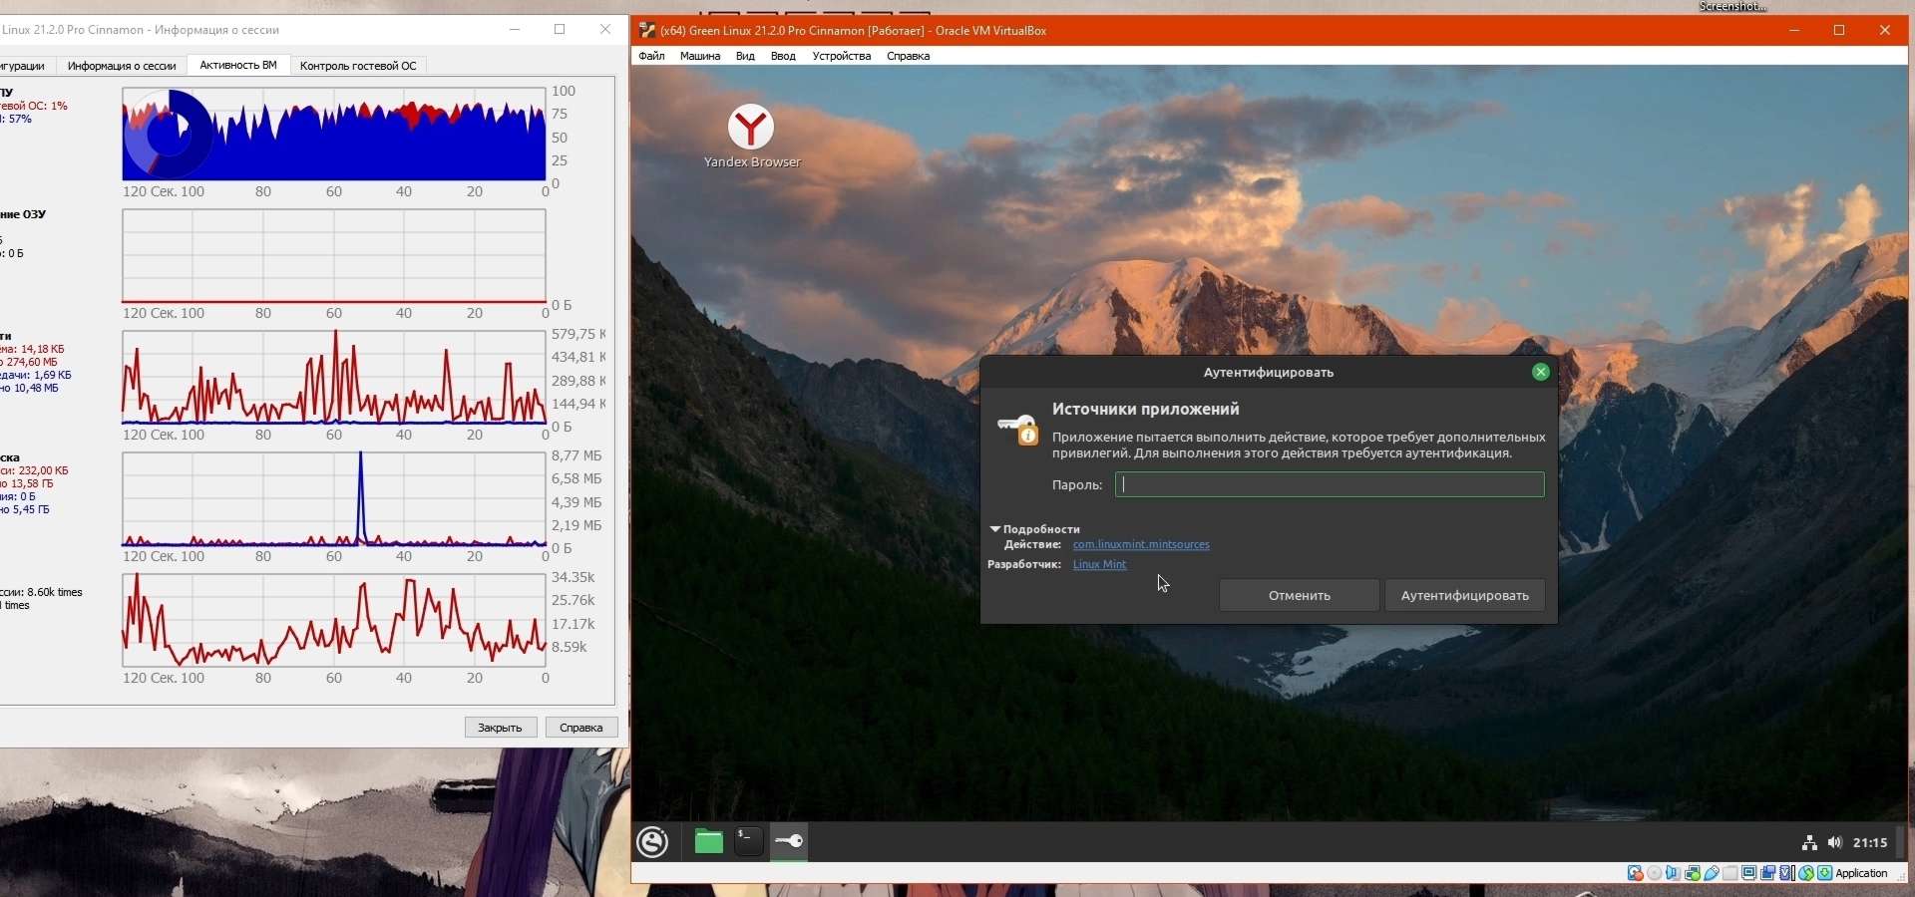Click the Аутентифицировать button
1915x897 pixels.
click(1464, 595)
